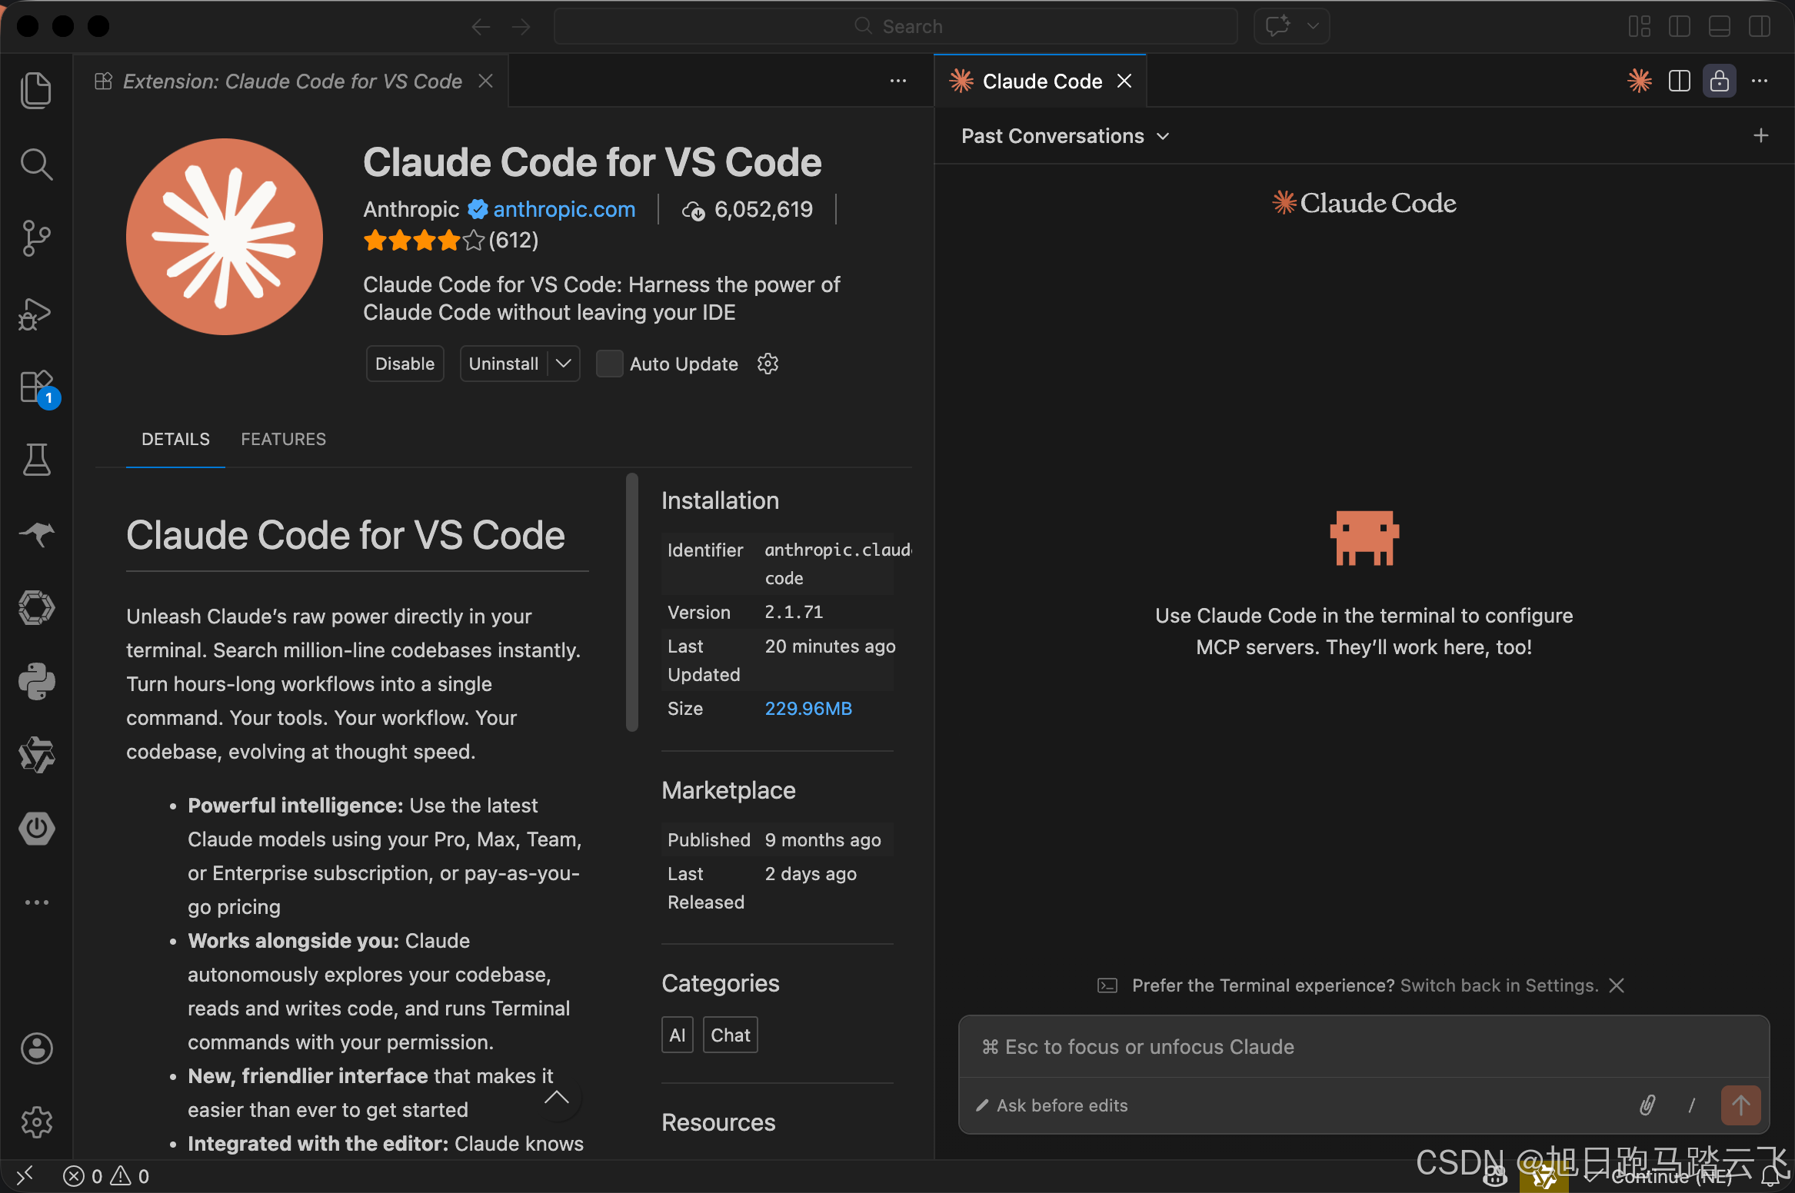
Task: Open the Python sidebar view
Action: click(36, 681)
